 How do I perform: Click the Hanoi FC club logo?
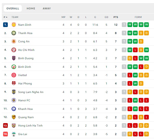[x=14, y=100]
